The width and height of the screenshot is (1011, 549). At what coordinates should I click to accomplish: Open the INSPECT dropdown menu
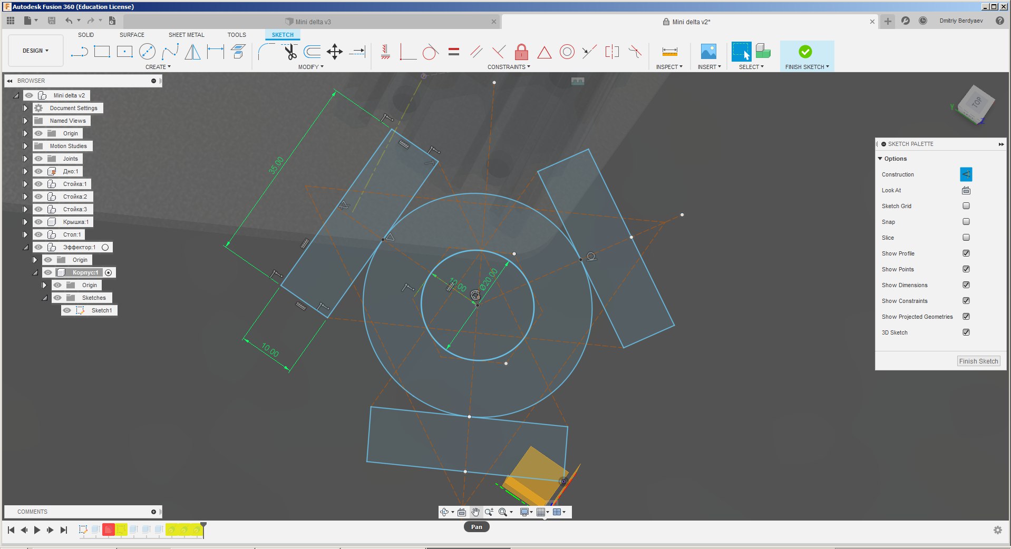point(669,67)
